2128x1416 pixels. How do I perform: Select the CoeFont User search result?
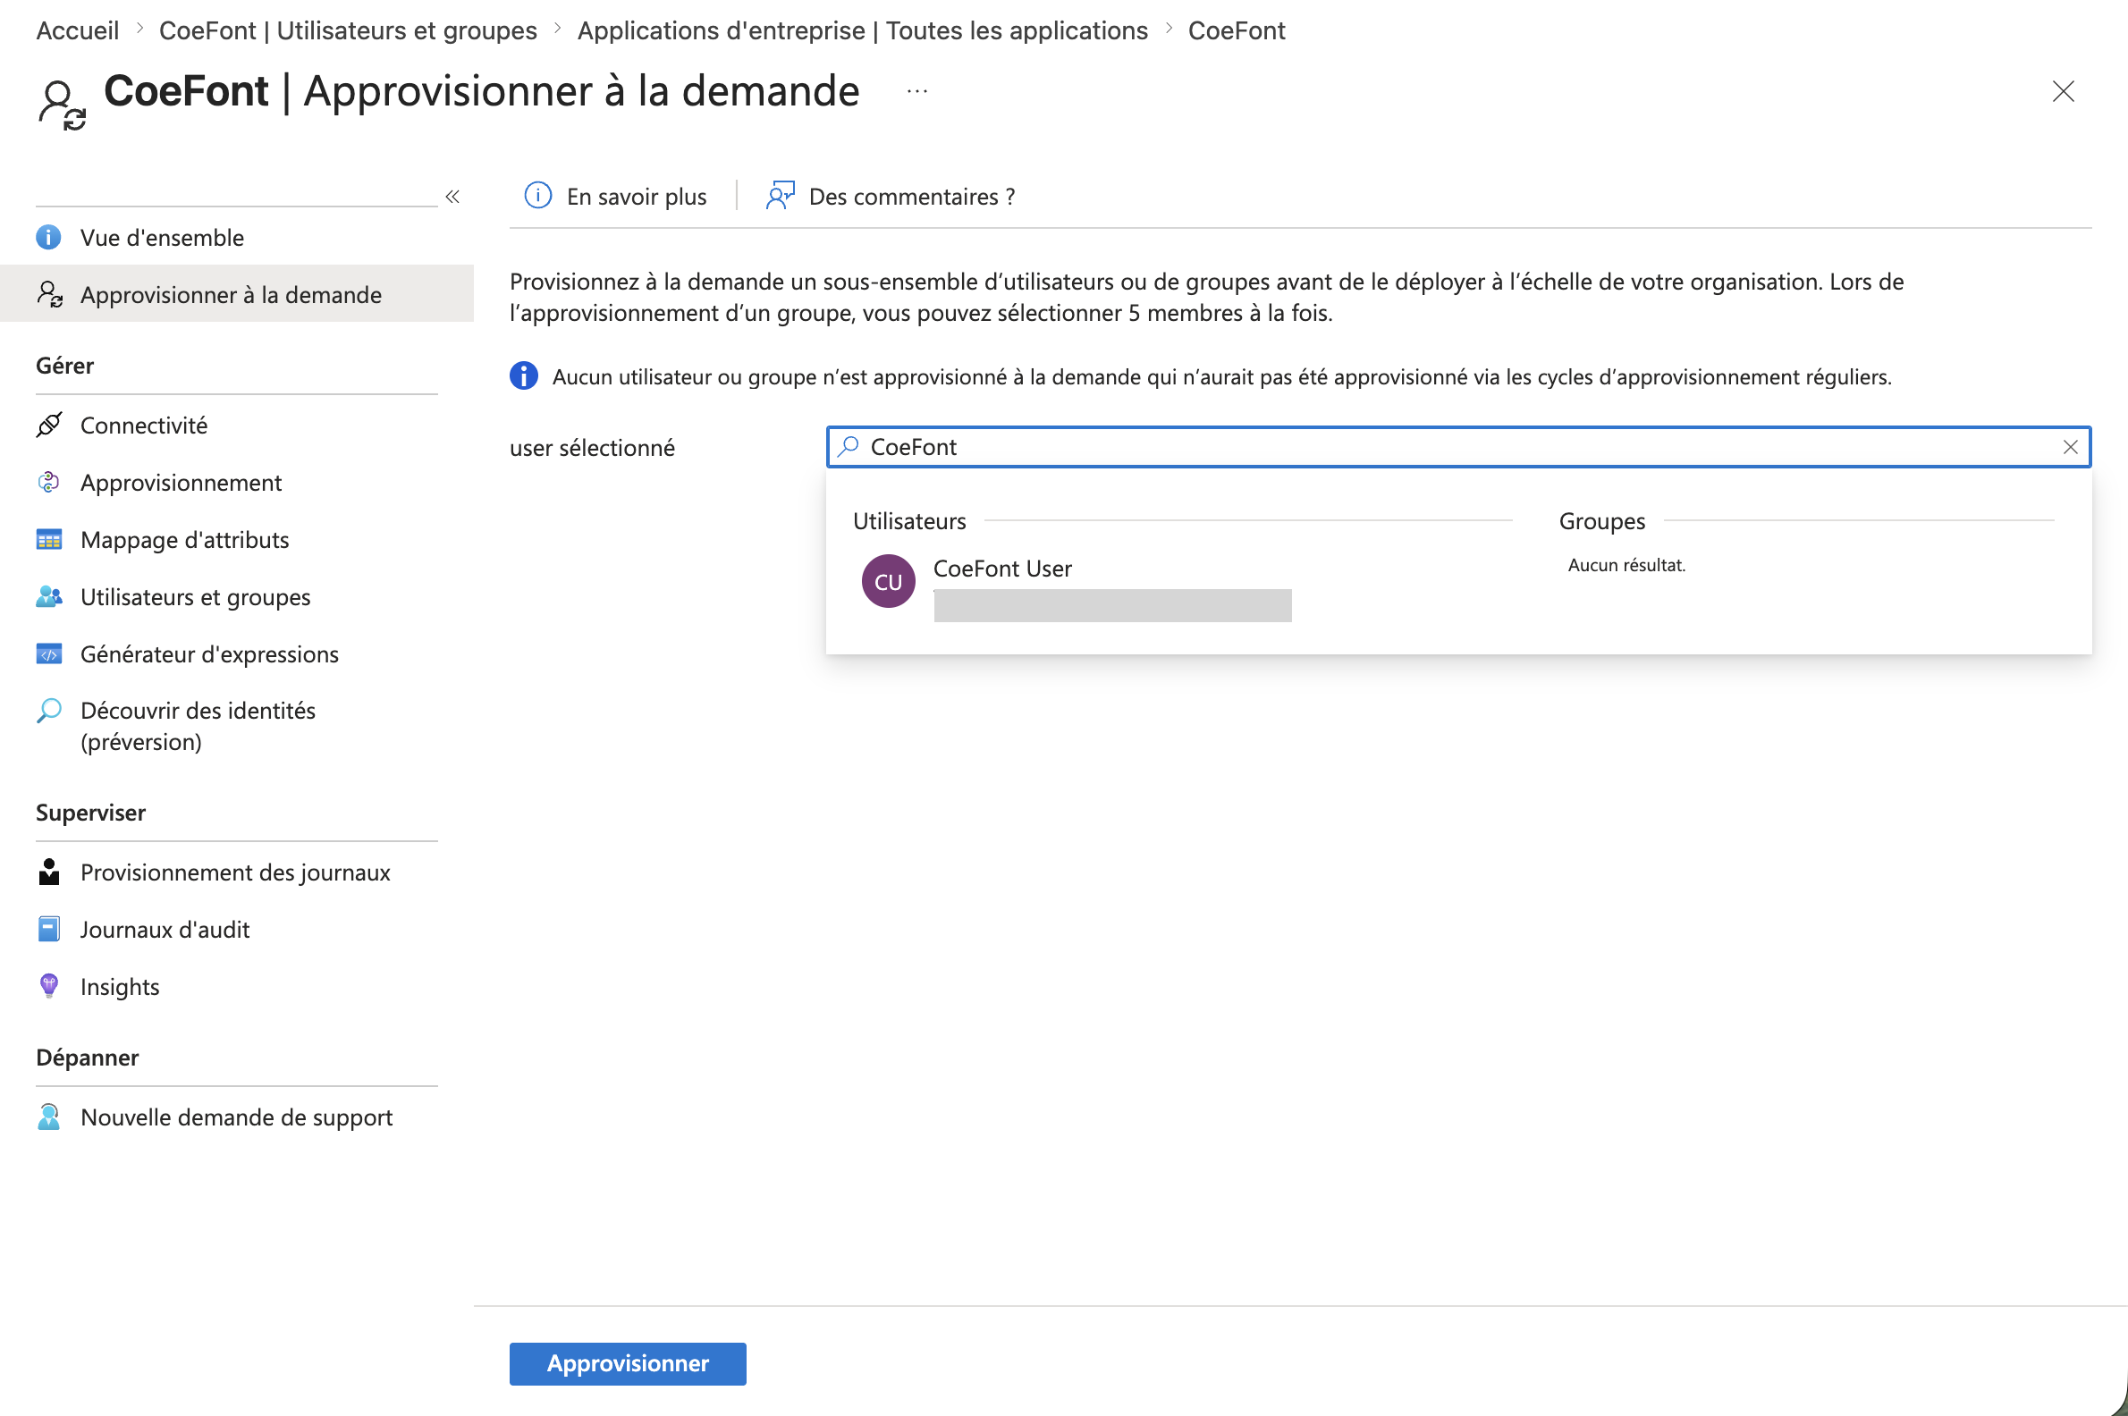coord(1075,587)
